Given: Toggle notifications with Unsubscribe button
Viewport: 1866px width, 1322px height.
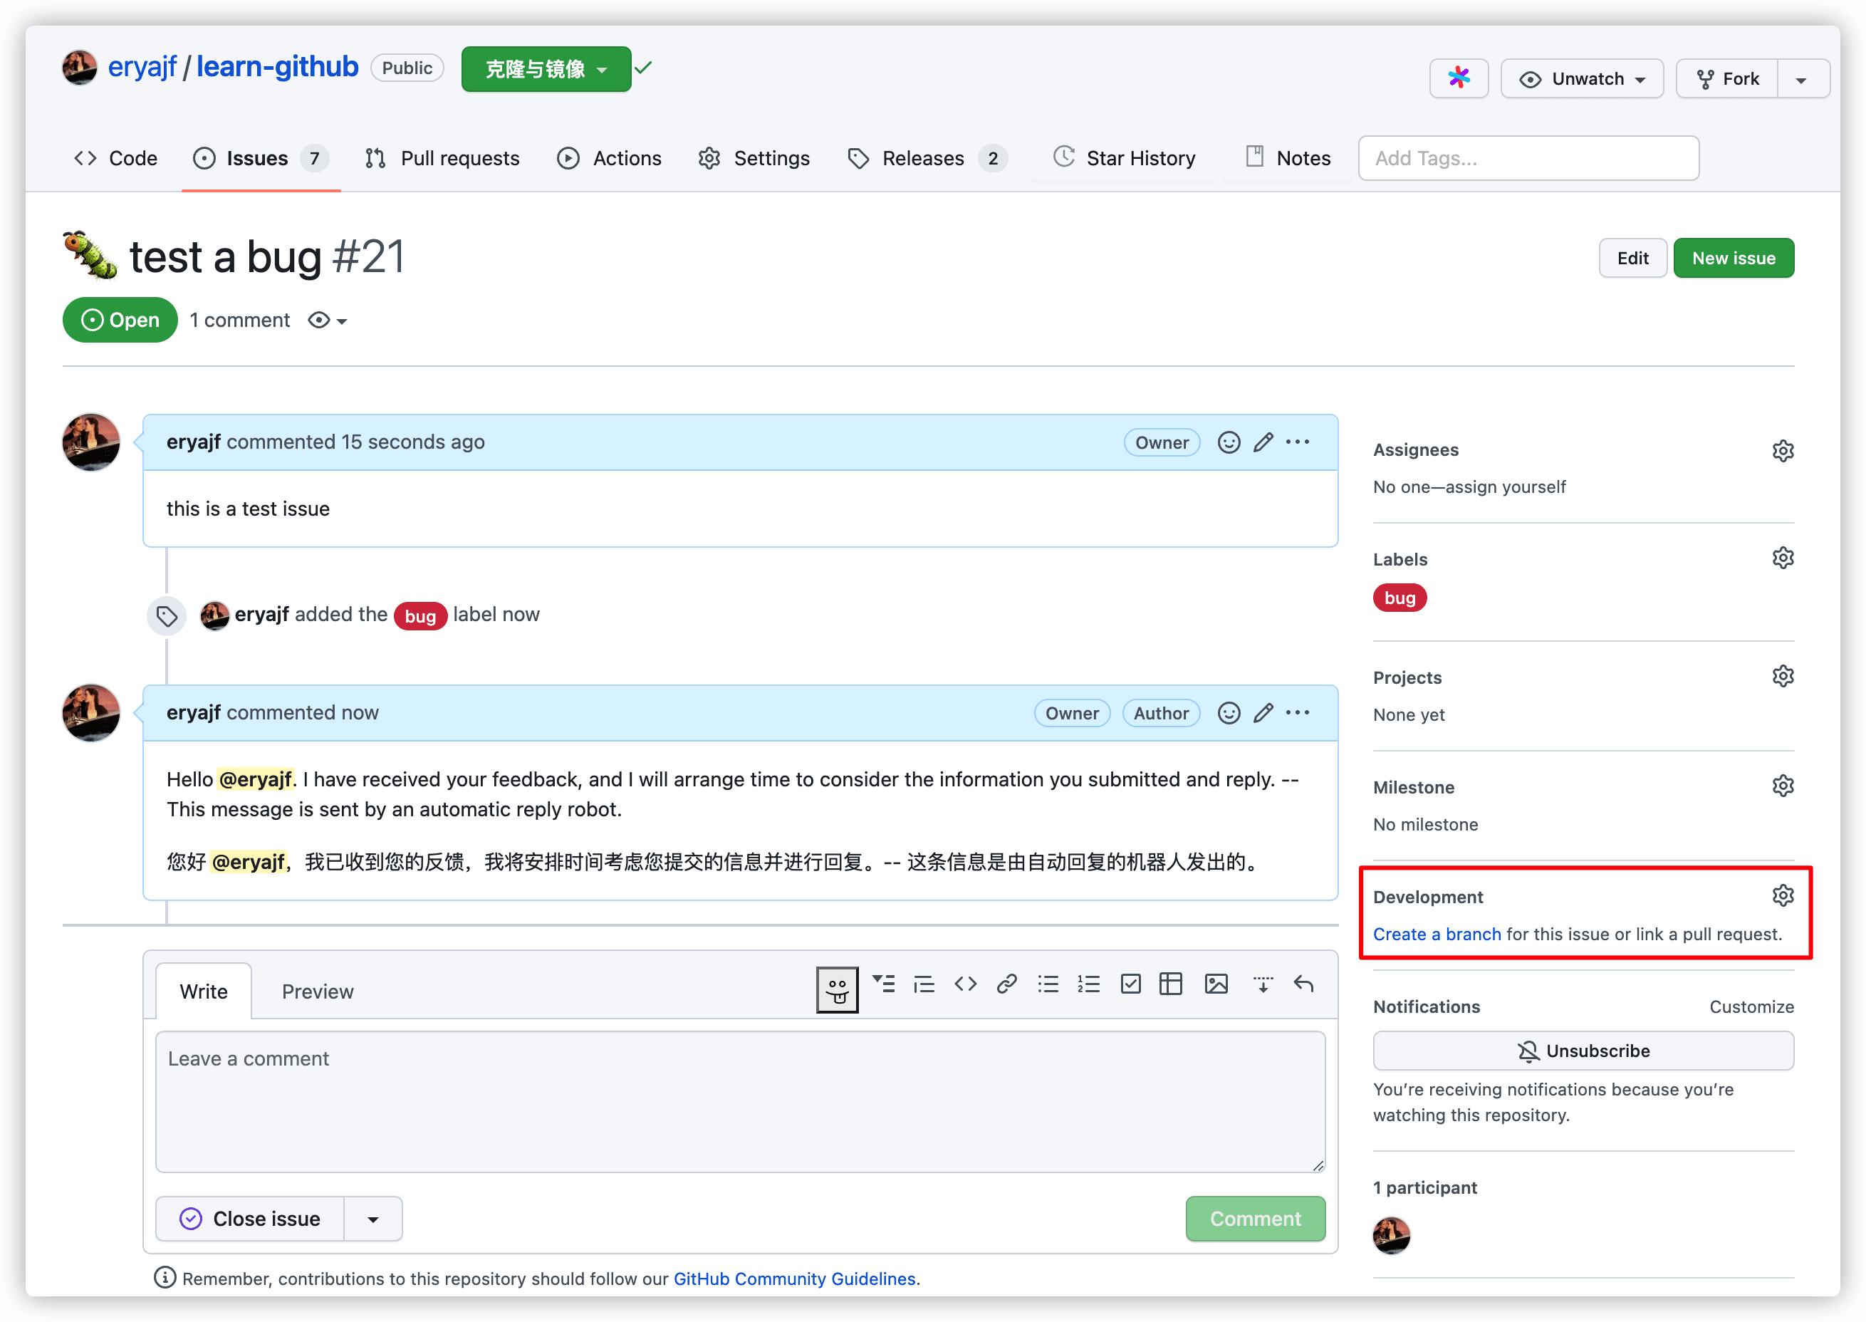Looking at the screenshot, I should (x=1583, y=1051).
